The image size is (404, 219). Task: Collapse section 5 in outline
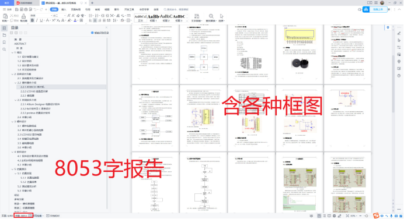pyautogui.click(x=12, y=169)
